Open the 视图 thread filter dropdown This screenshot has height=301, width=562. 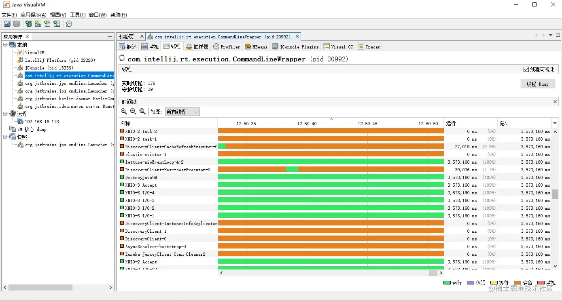(182, 112)
